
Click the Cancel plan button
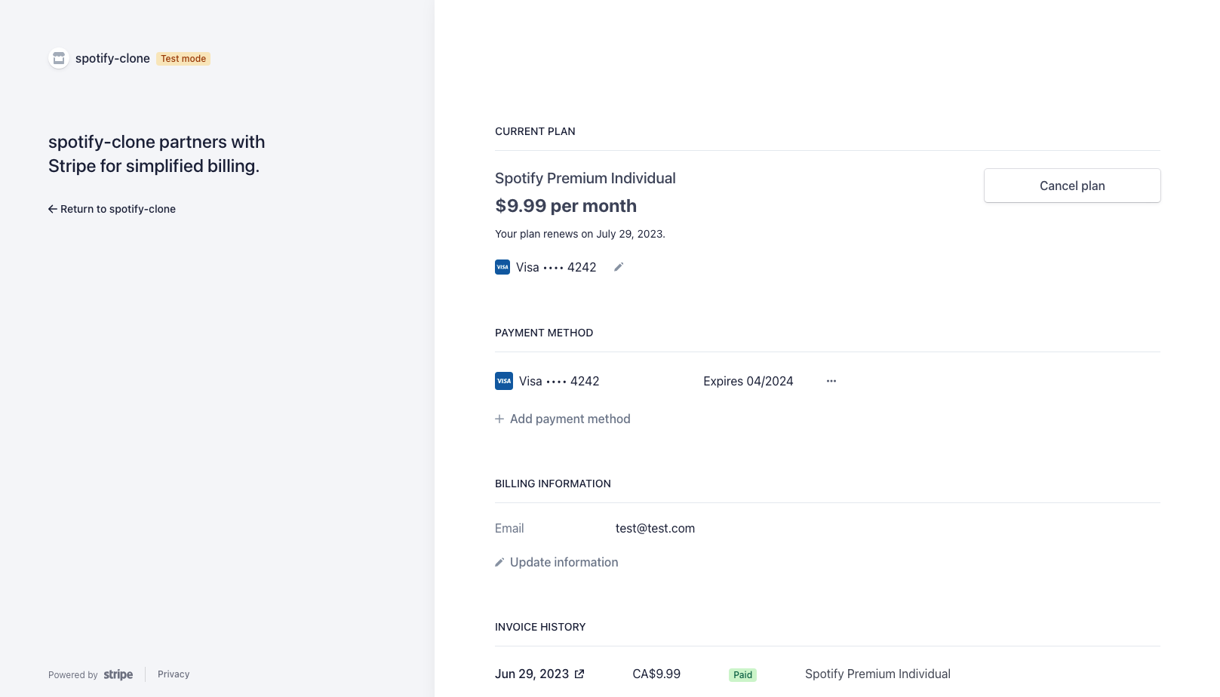pyautogui.click(x=1072, y=186)
